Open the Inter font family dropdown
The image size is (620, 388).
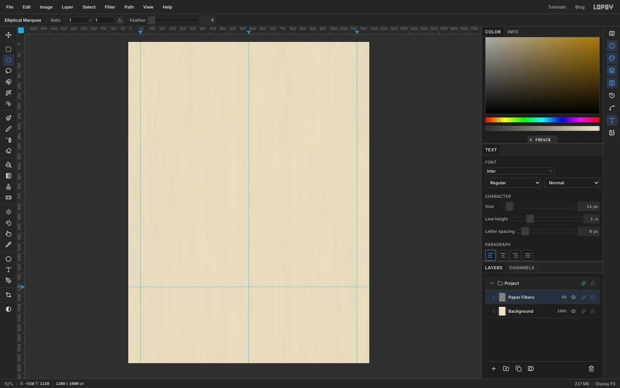coord(520,171)
